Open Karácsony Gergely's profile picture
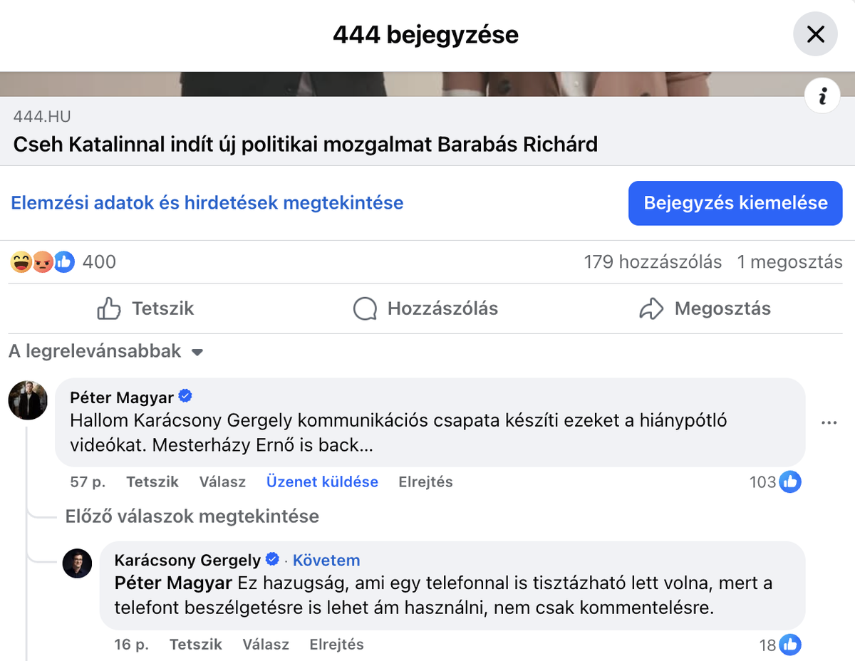Image resolution: width=855 pixels, height=661 pixels. (x=78, y=563)
